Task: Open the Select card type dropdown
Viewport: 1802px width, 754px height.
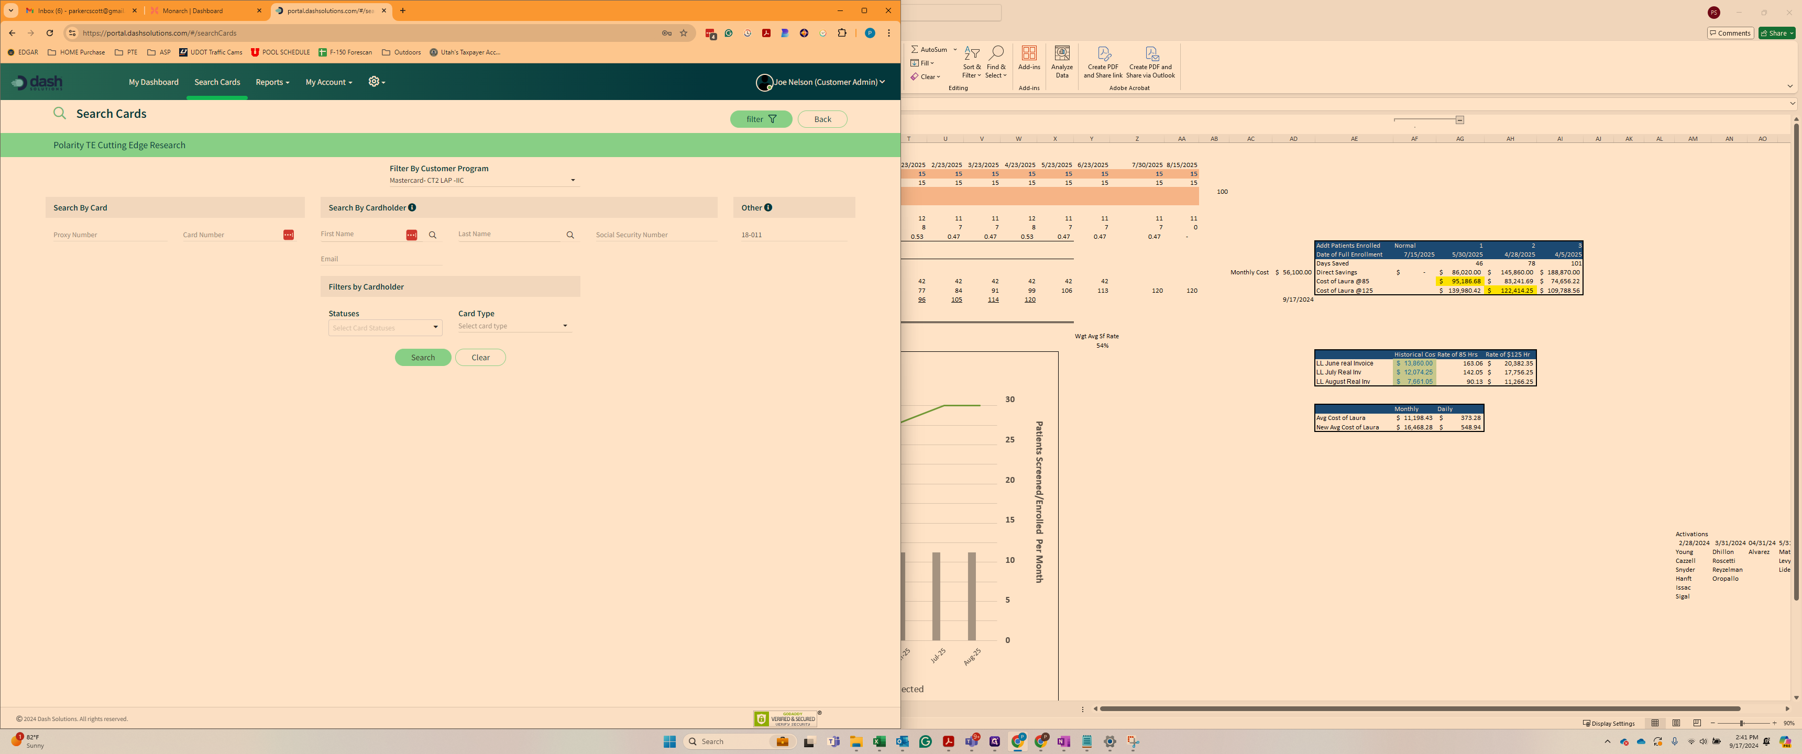Action: pyautogui.click(x=515, y=326)
